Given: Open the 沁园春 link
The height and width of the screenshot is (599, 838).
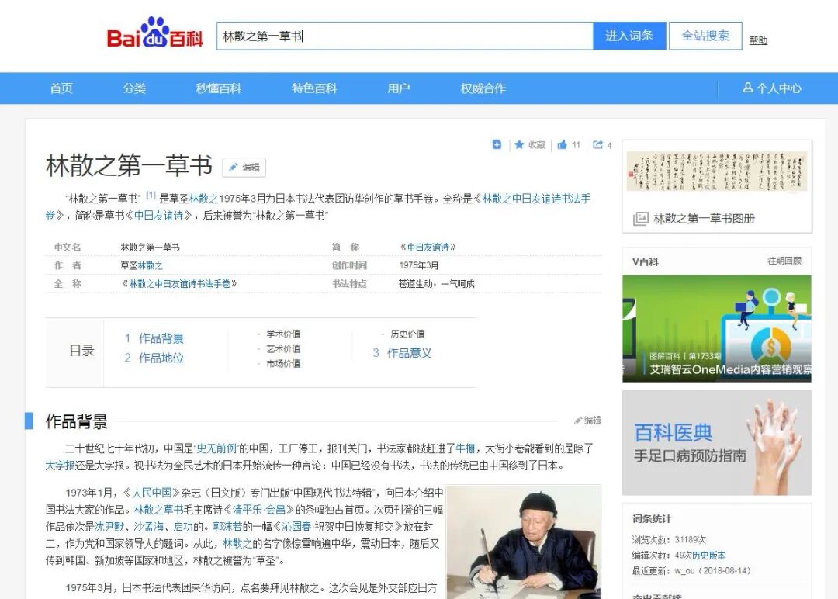Looking at the screenshot, I should [x=296, y=526].
